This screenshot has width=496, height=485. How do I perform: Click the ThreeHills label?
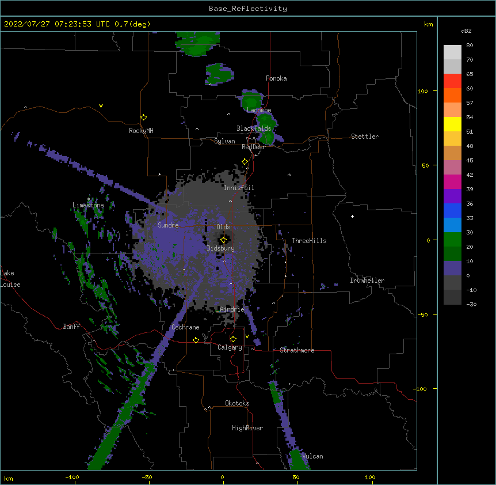pyautogui.click(x=309, y=241)
